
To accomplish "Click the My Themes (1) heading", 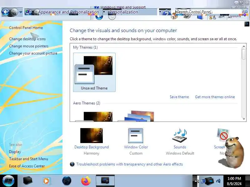I will click(x=85, y=47).
